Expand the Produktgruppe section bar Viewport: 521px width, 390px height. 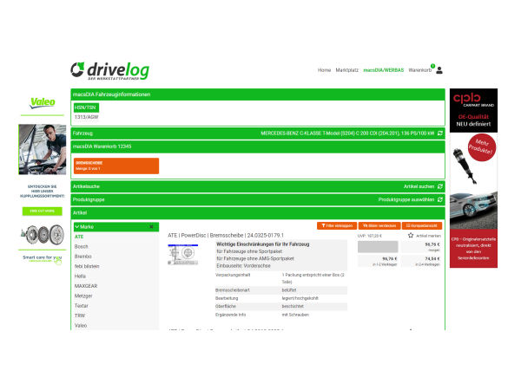[x=258, y=199]
